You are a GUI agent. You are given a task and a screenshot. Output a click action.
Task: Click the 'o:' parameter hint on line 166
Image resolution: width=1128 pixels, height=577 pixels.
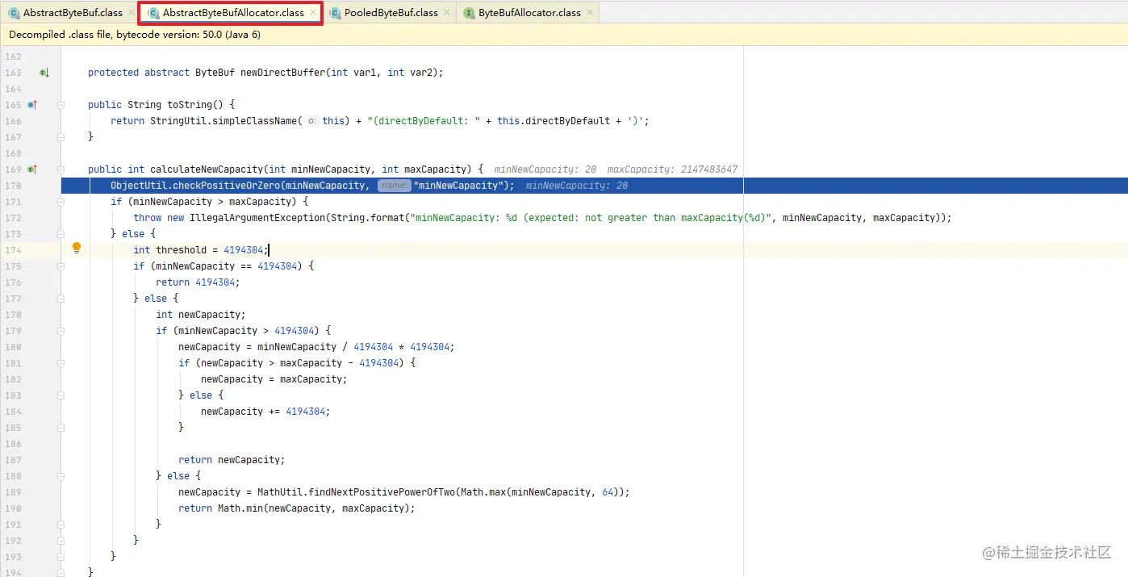[312, 121]
